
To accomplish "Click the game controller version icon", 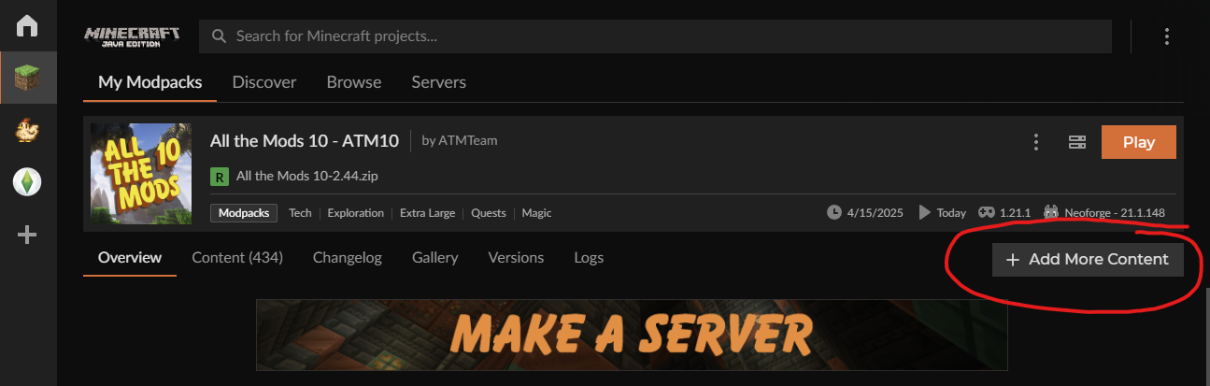I will tap(986, 212).
